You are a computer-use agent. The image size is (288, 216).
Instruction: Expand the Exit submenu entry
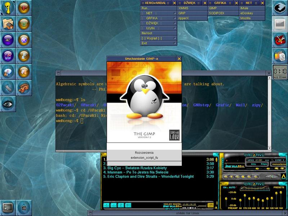click(158, 43)
